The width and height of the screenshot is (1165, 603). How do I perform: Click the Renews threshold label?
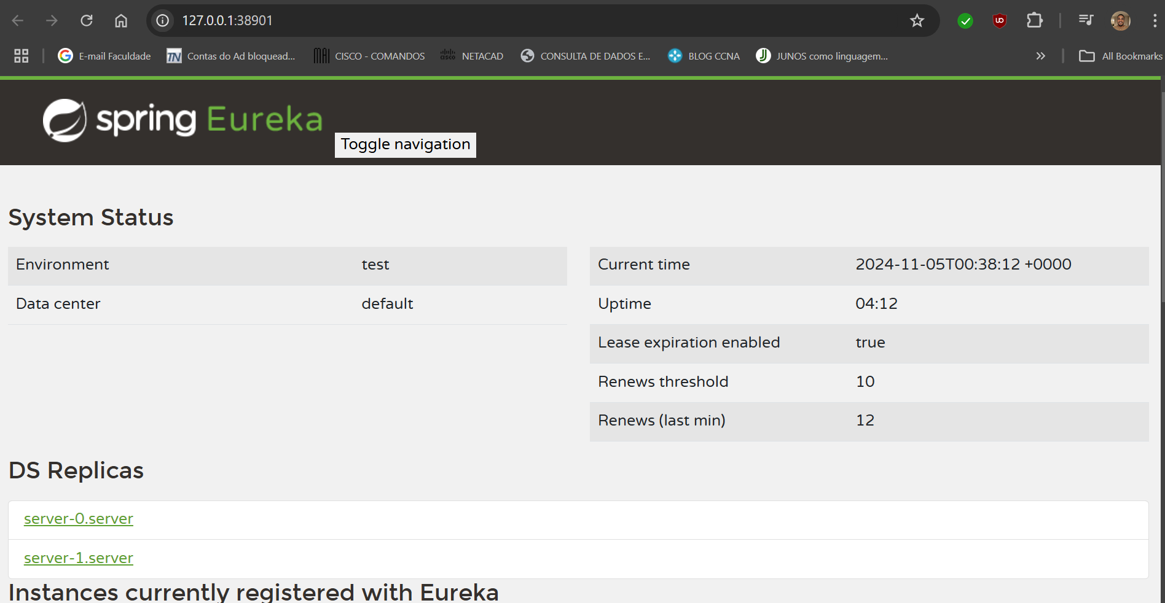click(663, 382)
